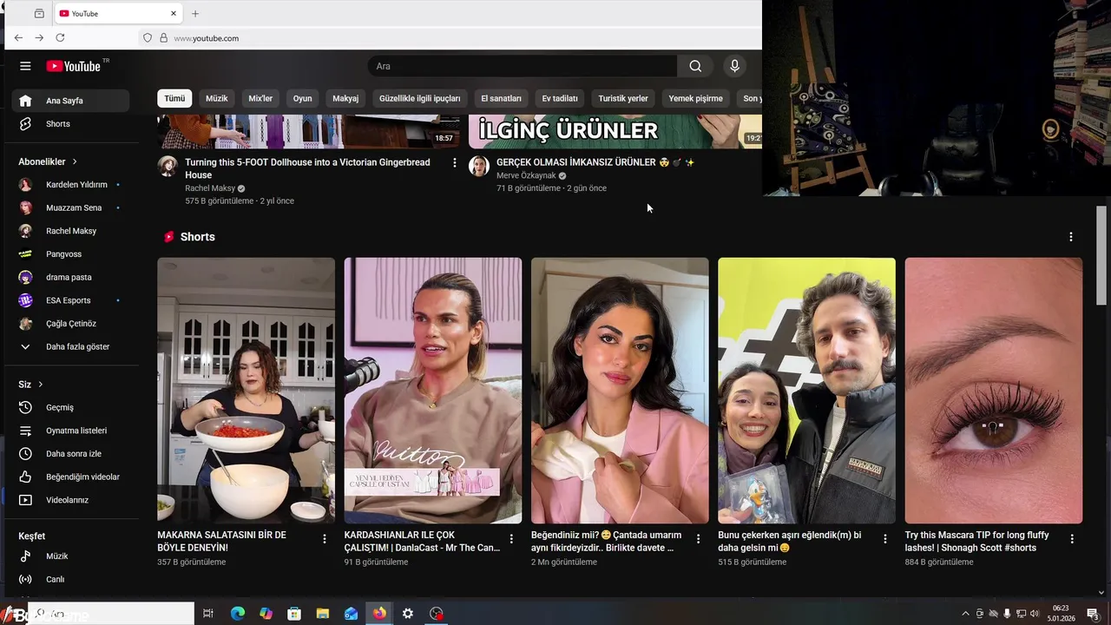Viewport: 1111px width, 625px height.
Task: Select the Turistik yerler chip
Action: click(x=623, y=98)
